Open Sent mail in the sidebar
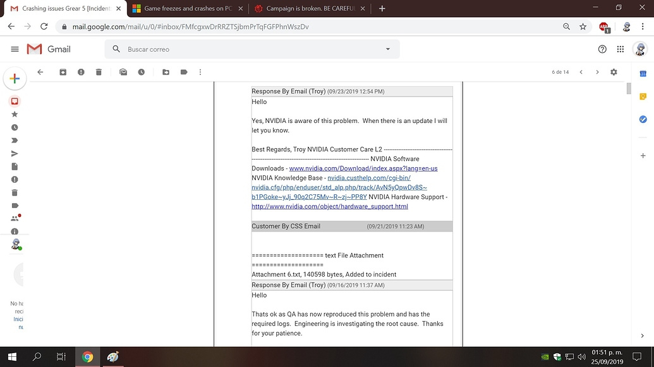This screenshot has width=654, height=367. [15, 153]
